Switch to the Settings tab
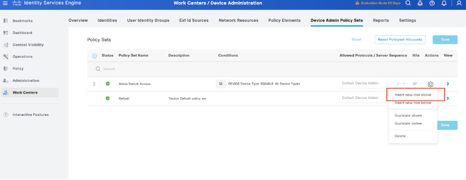Screen dimensions: 466x180 coord(407,20)
